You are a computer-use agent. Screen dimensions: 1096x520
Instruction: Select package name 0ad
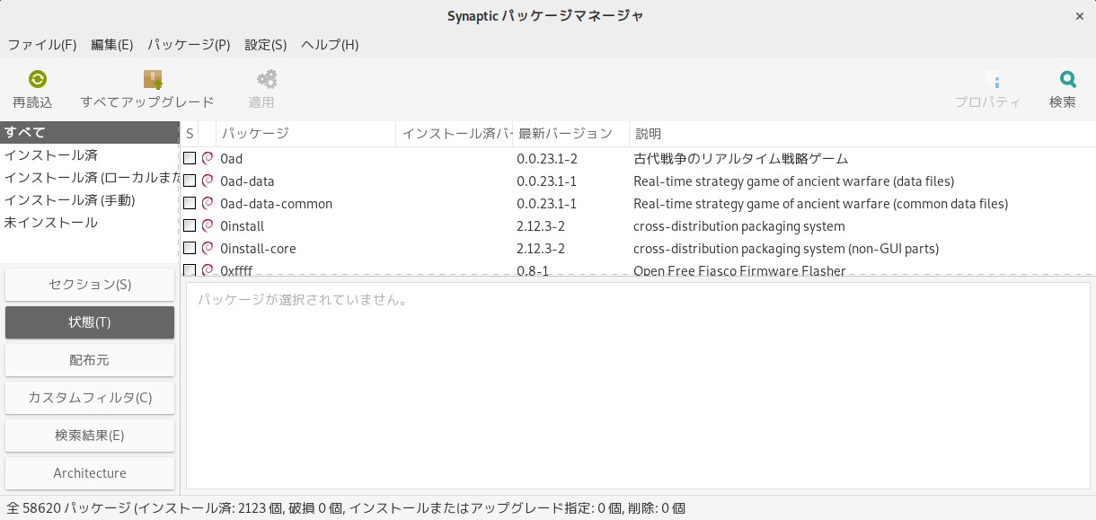point(231,159)
